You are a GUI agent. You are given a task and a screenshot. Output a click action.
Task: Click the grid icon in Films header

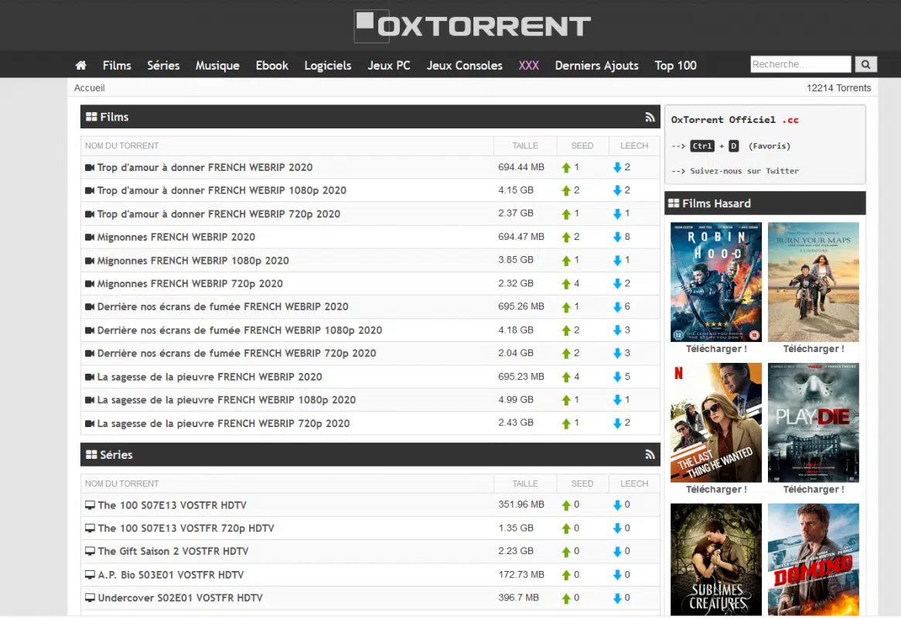coord(91,117)
